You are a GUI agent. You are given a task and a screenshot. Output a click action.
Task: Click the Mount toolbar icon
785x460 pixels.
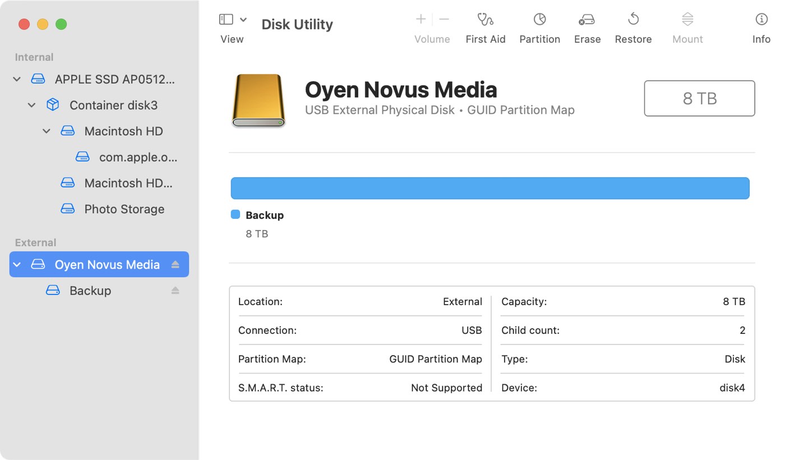[x=687, y=20]
